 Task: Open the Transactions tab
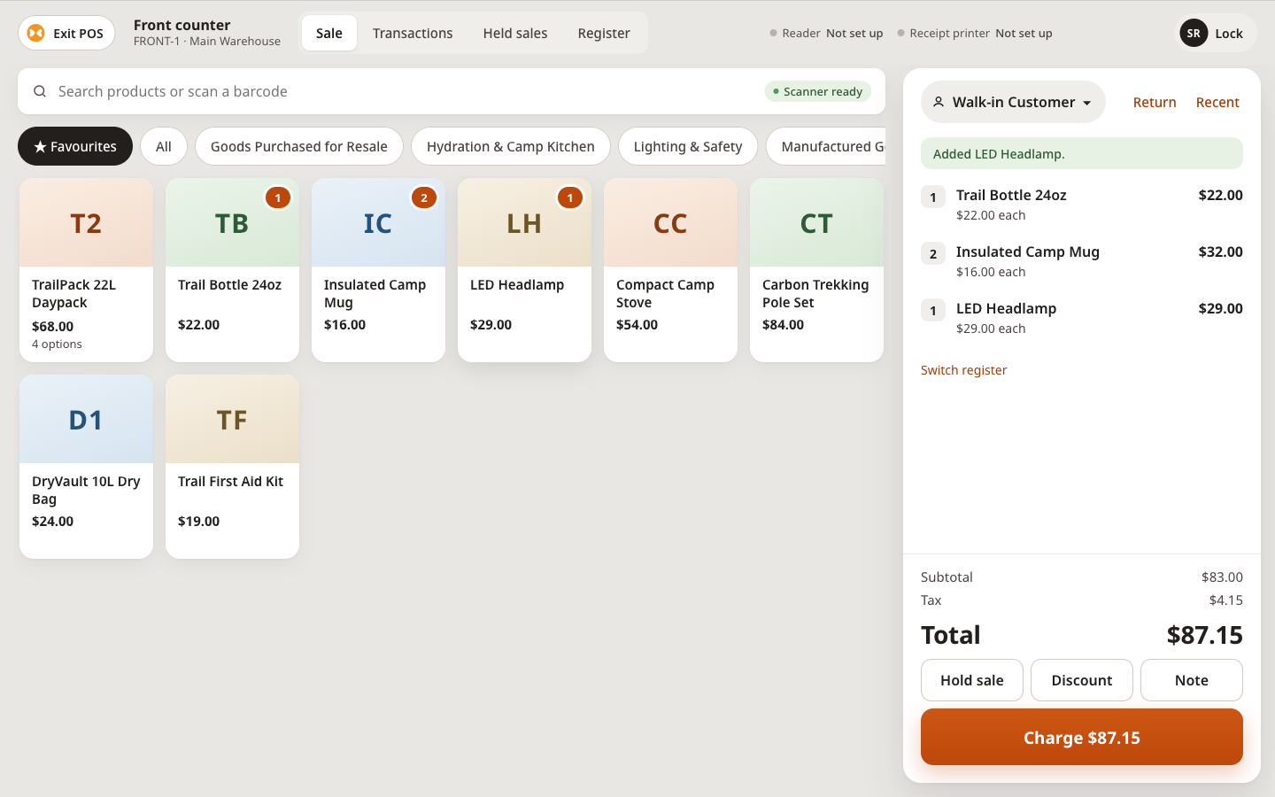pos(413,33)
